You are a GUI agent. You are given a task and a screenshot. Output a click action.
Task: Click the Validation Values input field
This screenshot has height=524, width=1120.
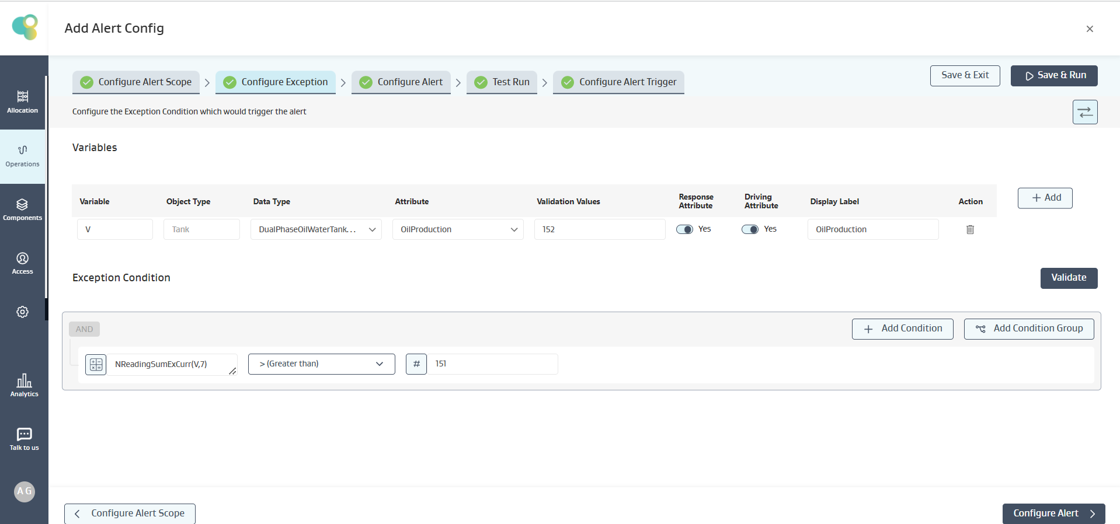coord(599,230)
